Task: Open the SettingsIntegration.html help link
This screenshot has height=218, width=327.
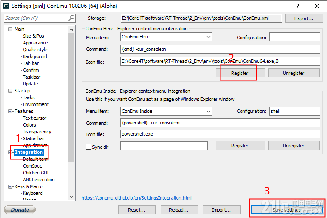Action: click(137, 198)
